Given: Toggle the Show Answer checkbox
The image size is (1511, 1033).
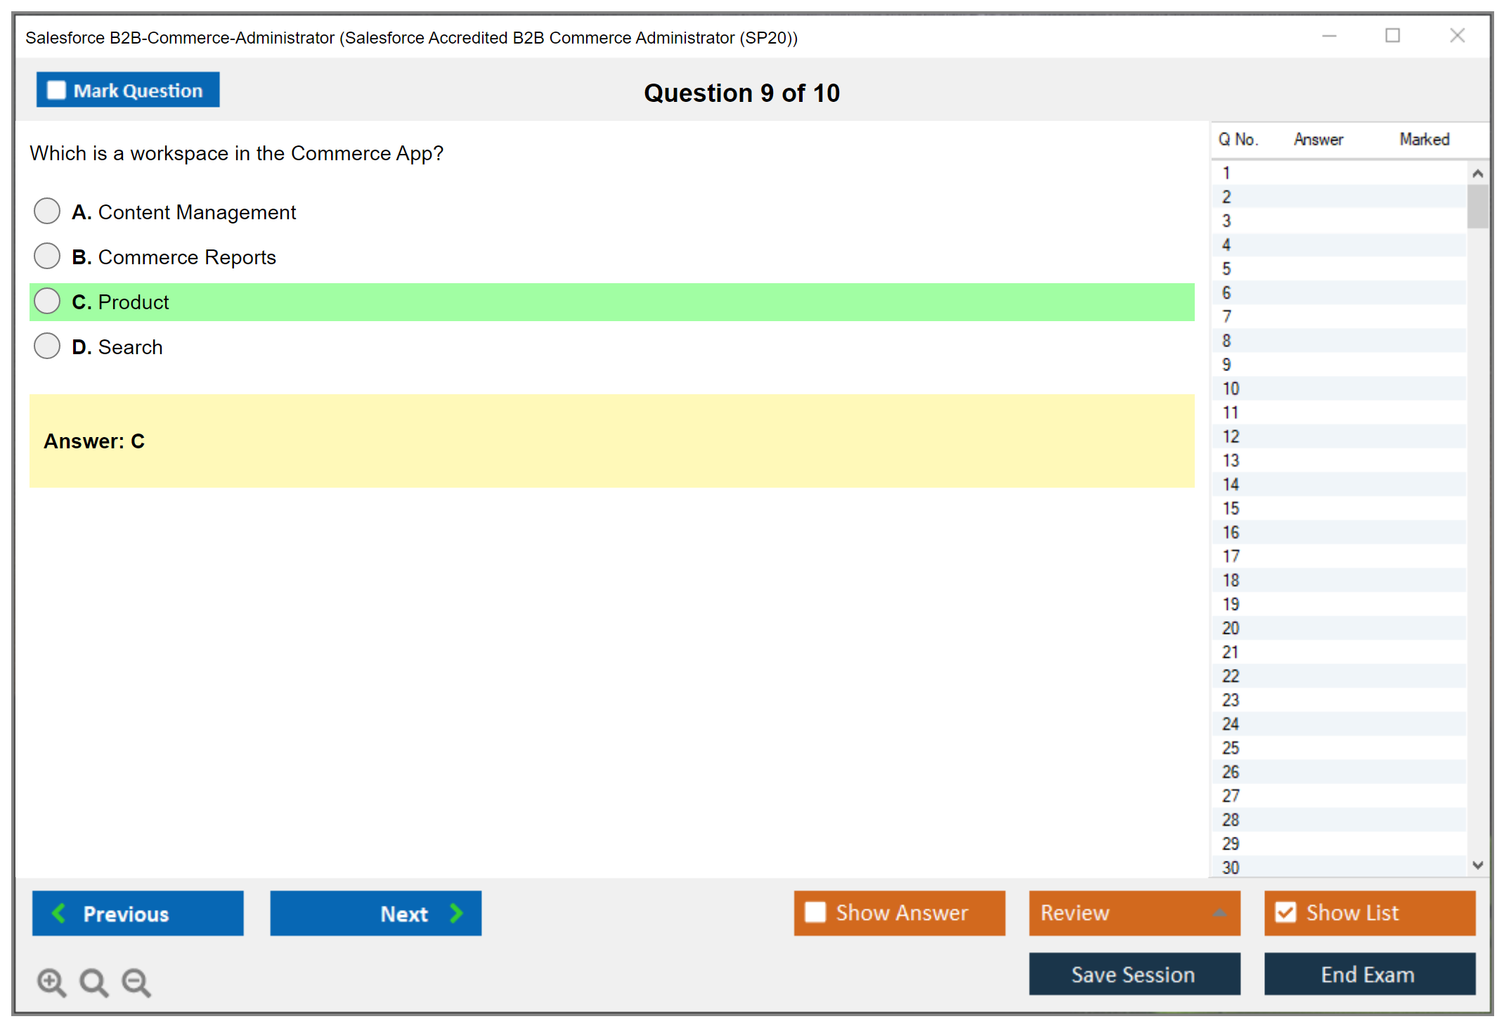Looking at the screenshot, I should (x=815, y=912).
